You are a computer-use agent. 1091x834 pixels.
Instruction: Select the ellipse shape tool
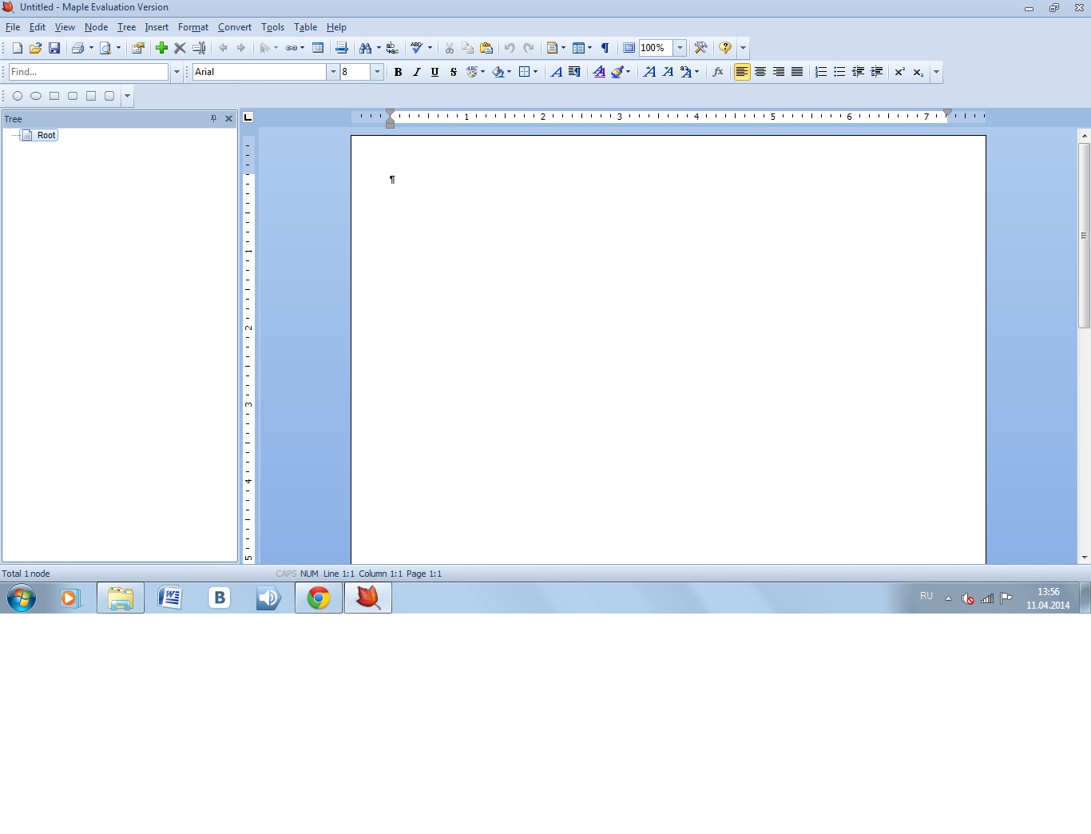click(36, 96)
